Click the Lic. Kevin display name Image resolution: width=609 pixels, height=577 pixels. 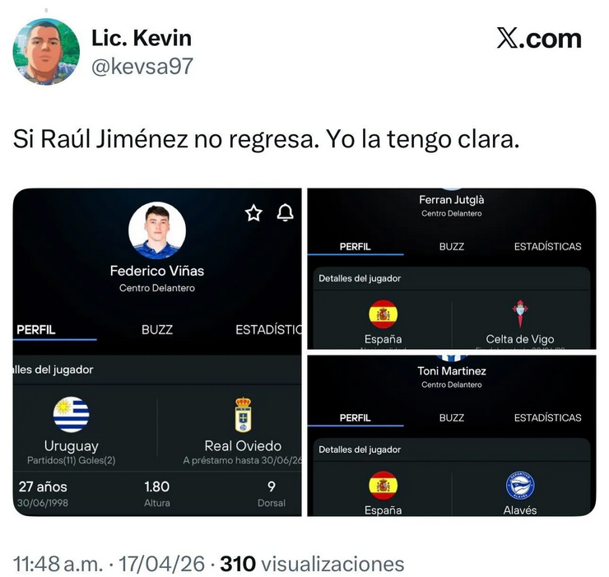point(142,38)
